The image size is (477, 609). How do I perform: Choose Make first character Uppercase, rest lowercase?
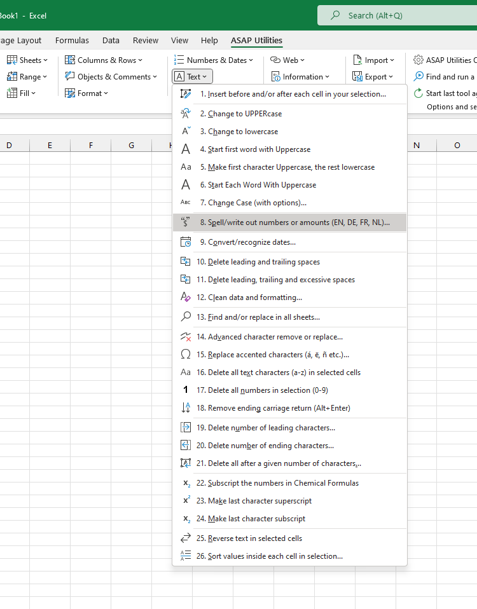point(290,167)
